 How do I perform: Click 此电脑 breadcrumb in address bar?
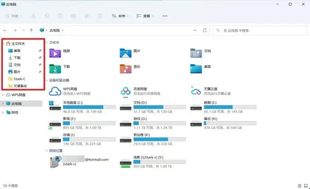click(54, 30)
